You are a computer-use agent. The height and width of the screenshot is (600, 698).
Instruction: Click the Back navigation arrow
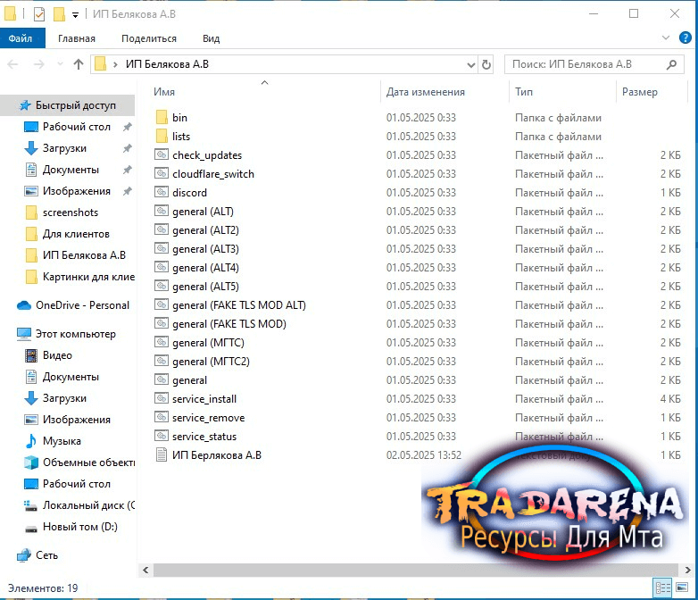(x=12, y=64)
